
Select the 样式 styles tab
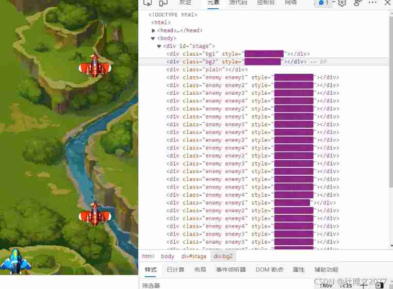(151, 270)
